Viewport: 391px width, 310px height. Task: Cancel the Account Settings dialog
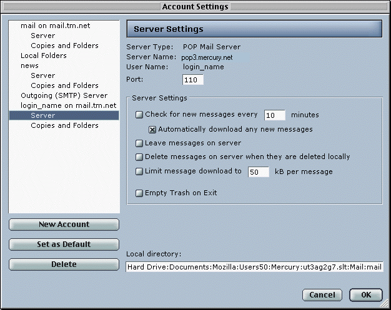coord(322,294)
